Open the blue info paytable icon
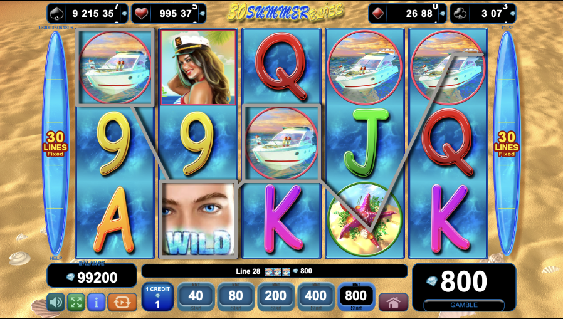 96,302
